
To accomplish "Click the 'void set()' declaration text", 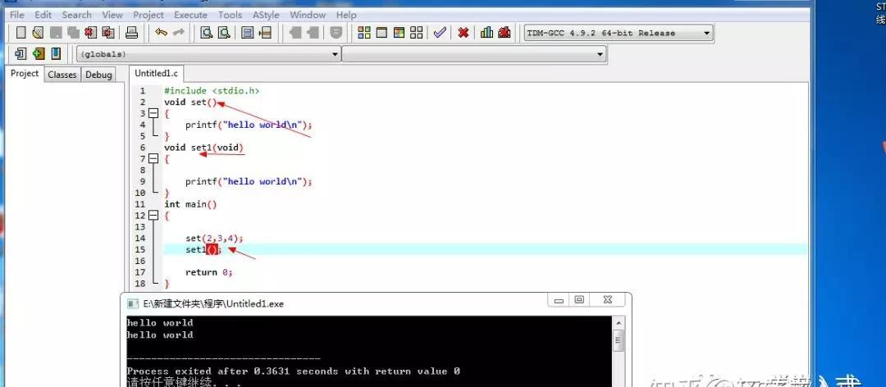I will [x=190, y=102].
